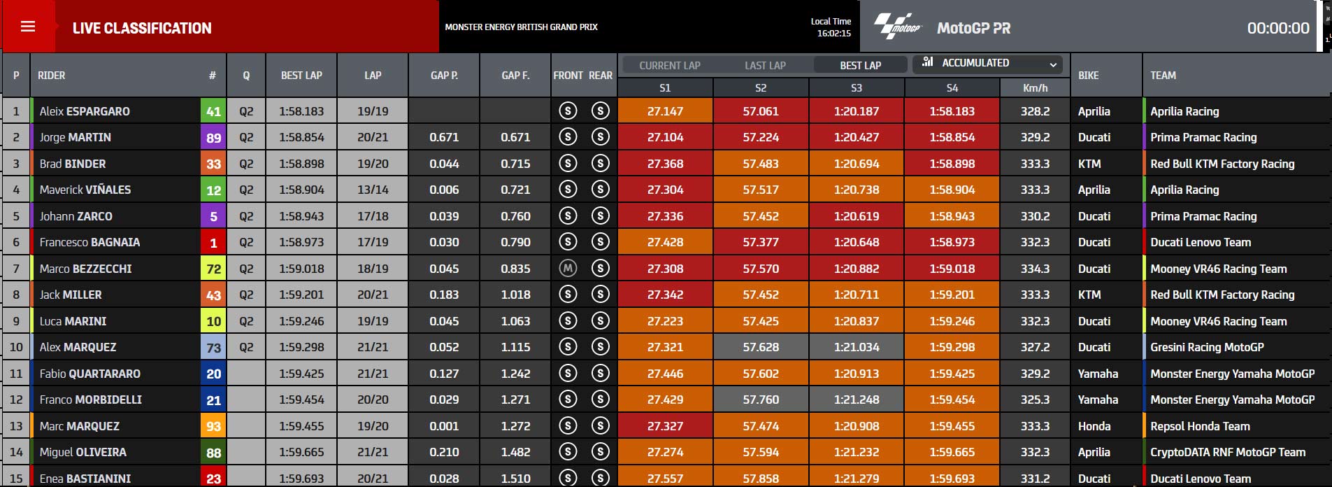Switch to the LAST LAP tab
The image size is (1332, 487).
pos(765,65)
